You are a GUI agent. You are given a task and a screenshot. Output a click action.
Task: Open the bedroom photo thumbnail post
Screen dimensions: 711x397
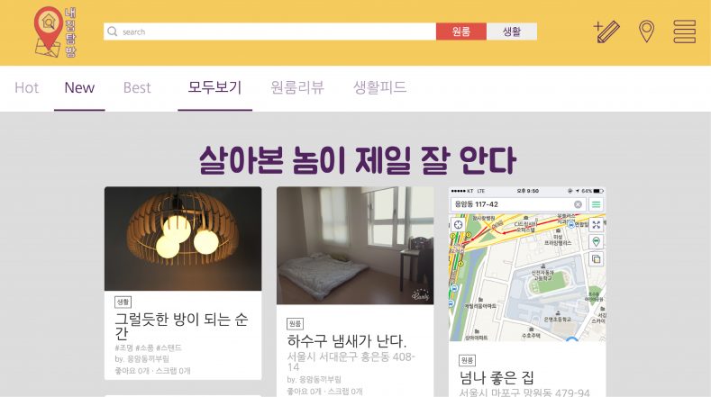click(x=355, y=246)
